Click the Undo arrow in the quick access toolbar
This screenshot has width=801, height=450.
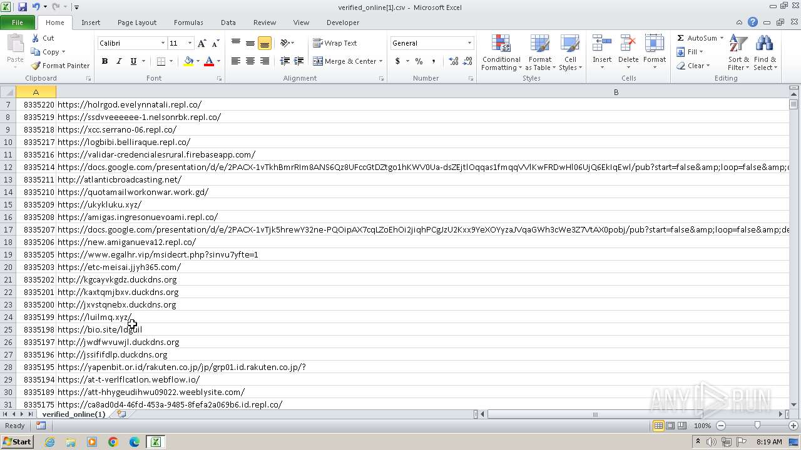pyautogui.click(x=36, y=7)
